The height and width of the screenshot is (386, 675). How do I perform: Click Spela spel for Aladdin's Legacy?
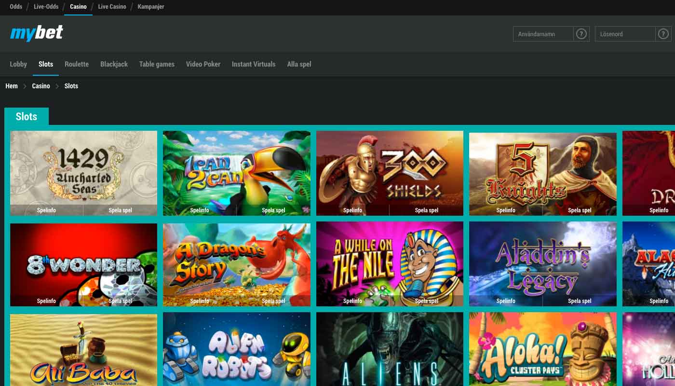tap(580, 301)
